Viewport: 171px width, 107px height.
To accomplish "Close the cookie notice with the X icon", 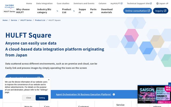I will point(49,80).
